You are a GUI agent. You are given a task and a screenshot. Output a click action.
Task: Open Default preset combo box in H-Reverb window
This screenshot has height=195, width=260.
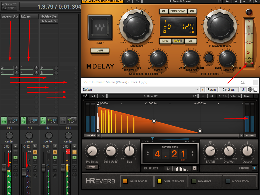(140, 90)
